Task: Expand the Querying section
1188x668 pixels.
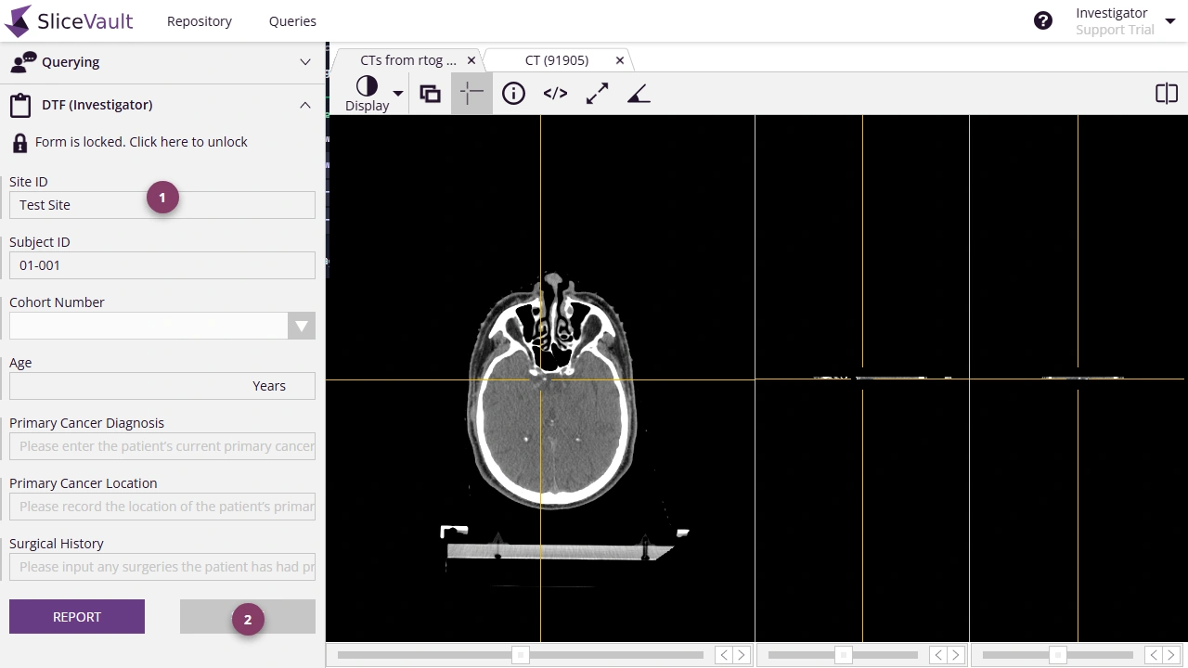Action: [305, 62]
